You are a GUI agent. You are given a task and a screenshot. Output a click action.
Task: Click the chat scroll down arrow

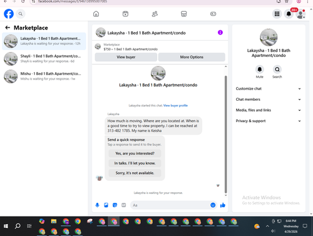pos(225,195)
